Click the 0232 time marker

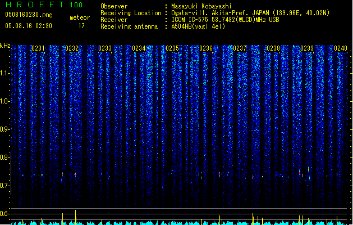pos(72,48)
